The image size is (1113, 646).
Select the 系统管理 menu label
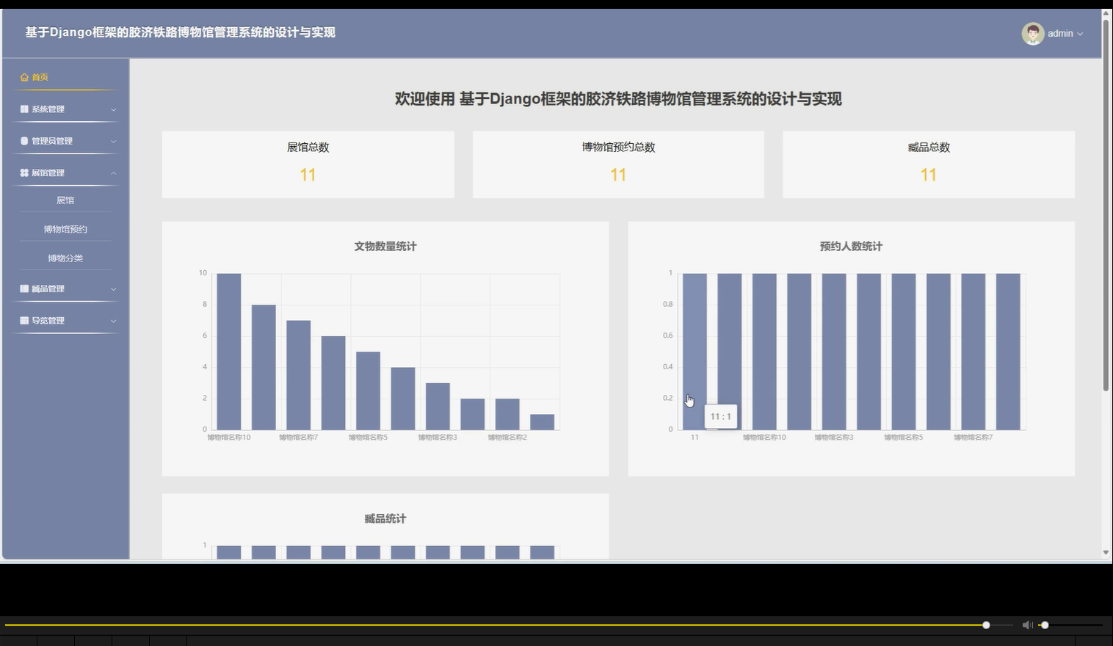(48, 109)
